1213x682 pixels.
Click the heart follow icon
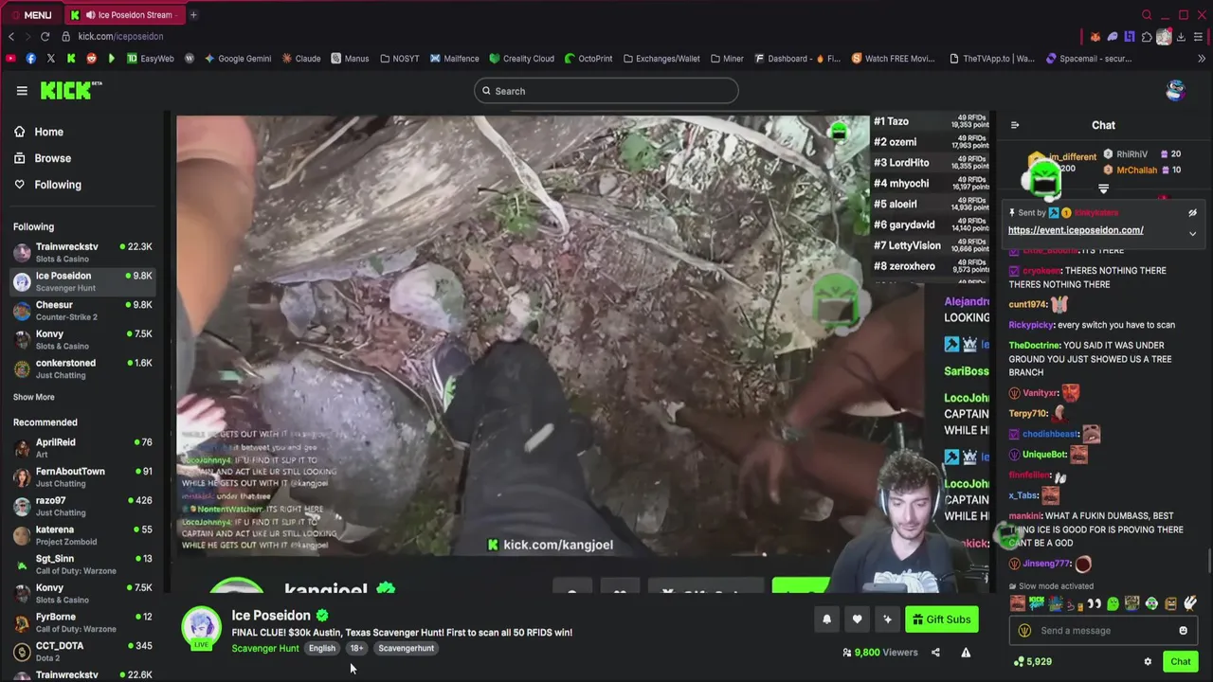click(x=857, y=619)
